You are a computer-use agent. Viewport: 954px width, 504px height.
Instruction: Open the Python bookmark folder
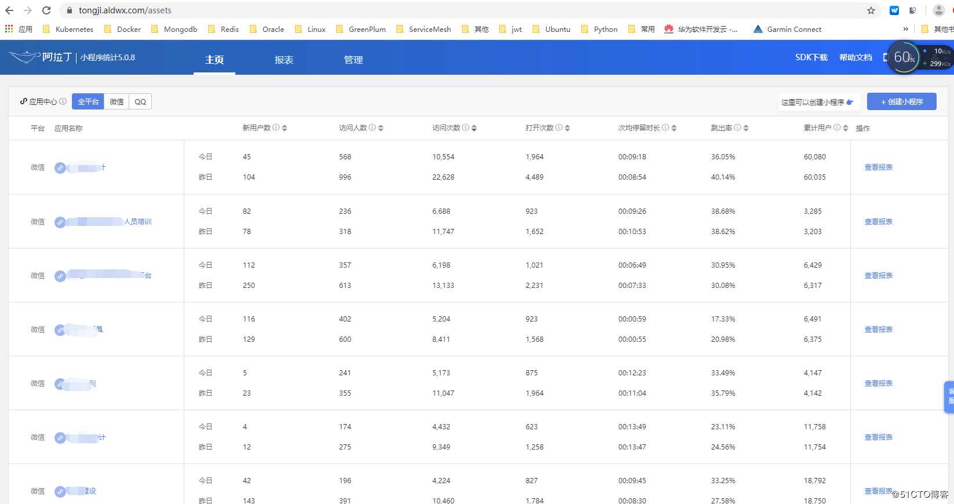click(x=599, y=29)
